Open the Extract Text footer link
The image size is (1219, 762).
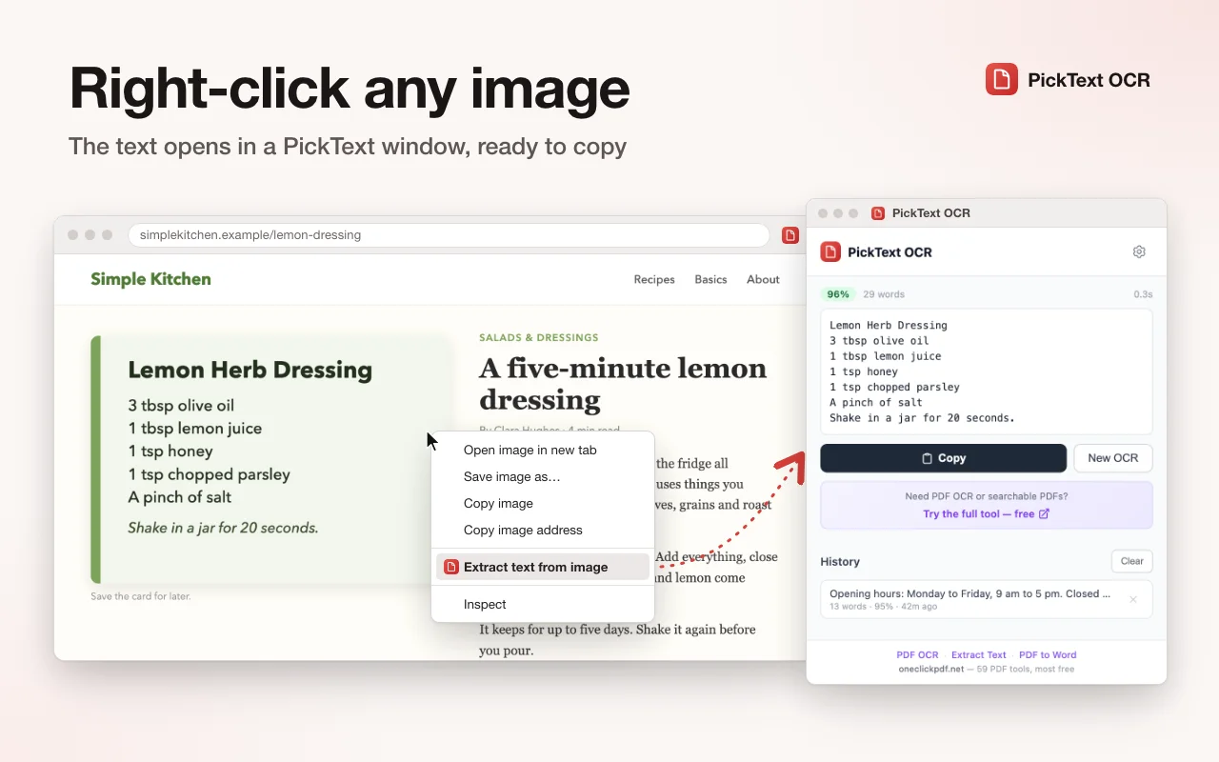(979, 655)
